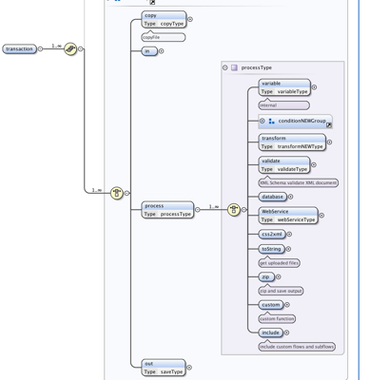Expand the conditionNEWGroup reference

tap(263, 121)
